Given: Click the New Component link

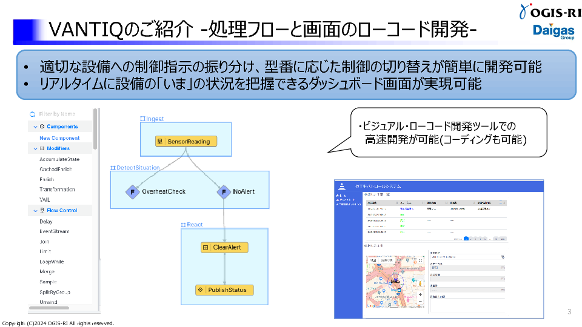Looking at the screenshot, I should pyautogui.click(x=59, y=138).
